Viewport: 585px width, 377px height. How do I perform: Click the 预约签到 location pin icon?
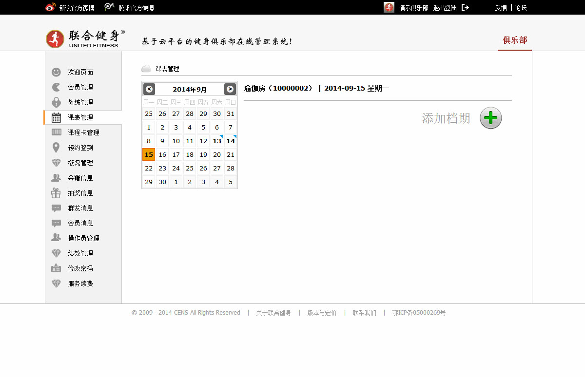pos(57,148)
